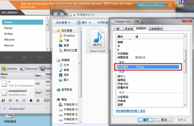Image resolution: width=194 pixels, height=126 pixels.
Task: Select the t.doc-0-0-sj GET request row
Action: pyautogui.click(x=25, y=83)
